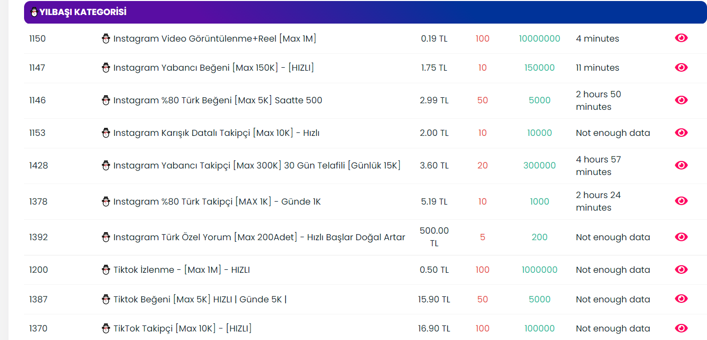
Task: Click TikTok Takipçi [Max 10K] - [HIZLI]
Action: [182, 328]
